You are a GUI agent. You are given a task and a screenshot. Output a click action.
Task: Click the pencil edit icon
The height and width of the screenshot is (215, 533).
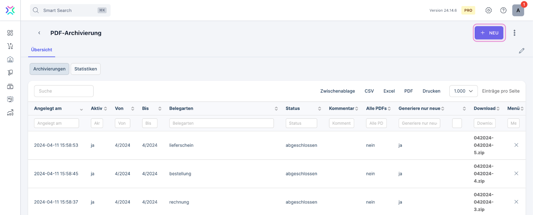[521, 51]
